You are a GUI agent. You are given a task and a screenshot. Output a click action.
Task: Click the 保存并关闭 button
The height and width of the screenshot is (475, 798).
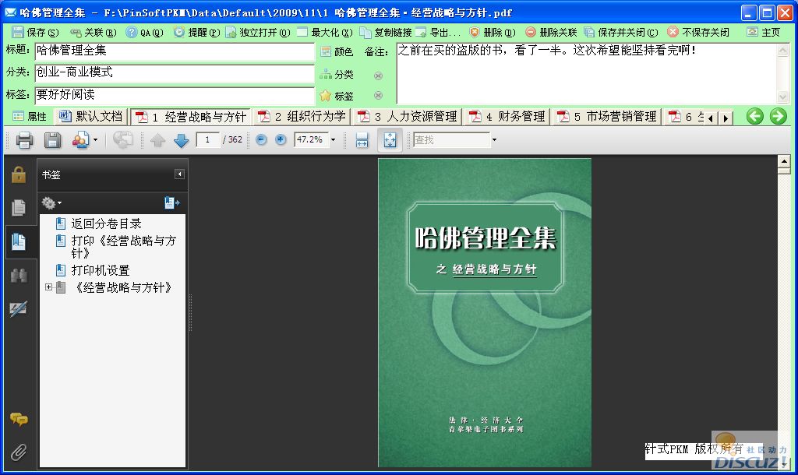pos(621,33)
